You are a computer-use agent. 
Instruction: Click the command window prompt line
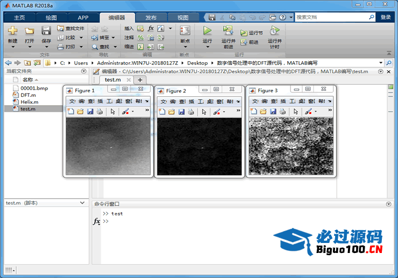[x=244, y=221]
